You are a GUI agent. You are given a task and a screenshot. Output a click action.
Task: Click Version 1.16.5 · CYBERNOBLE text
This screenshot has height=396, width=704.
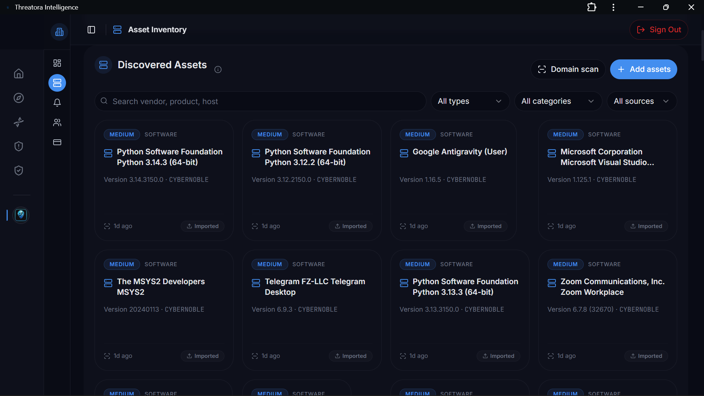pyautogui.click(x=443, y=180)
